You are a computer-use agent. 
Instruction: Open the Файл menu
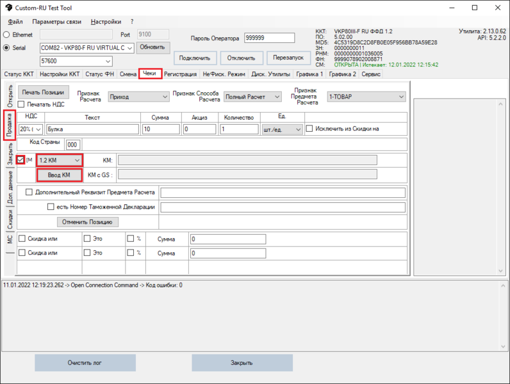coord(16,22)
